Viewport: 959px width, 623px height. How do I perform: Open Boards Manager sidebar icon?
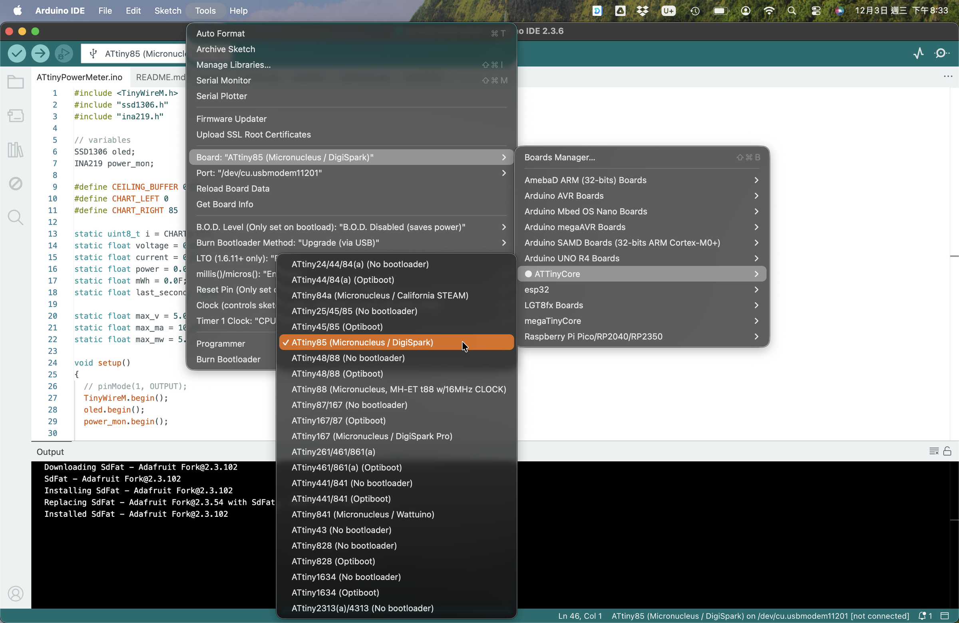click(15, 116)
